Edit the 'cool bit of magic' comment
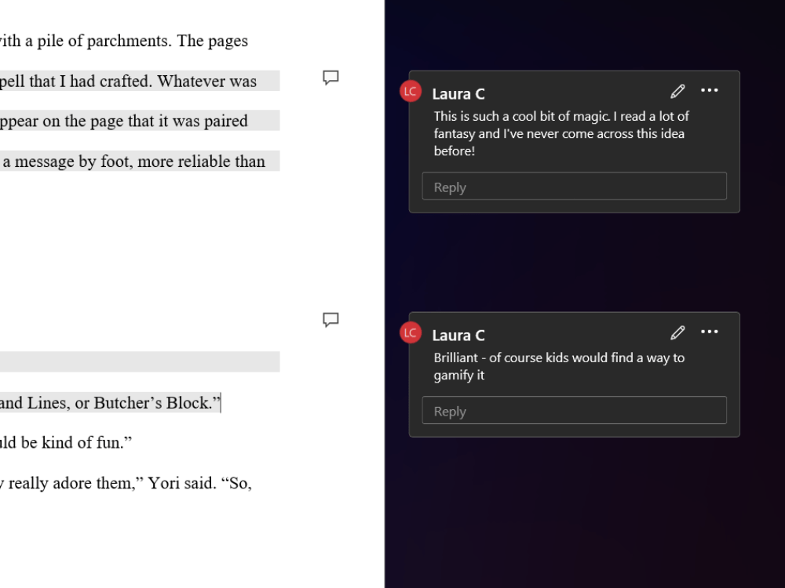Screen dimensions: 785x588 [x=677, y=91]
